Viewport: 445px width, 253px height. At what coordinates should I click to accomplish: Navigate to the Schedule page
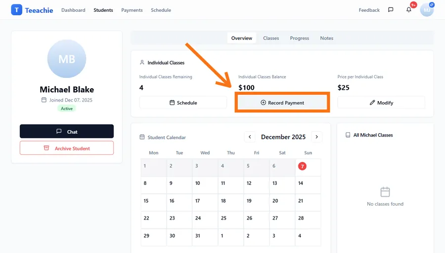(161, 10)
